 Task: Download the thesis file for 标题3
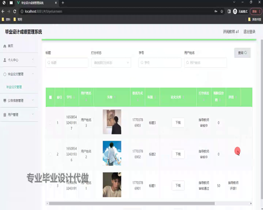tap(178, 122)
